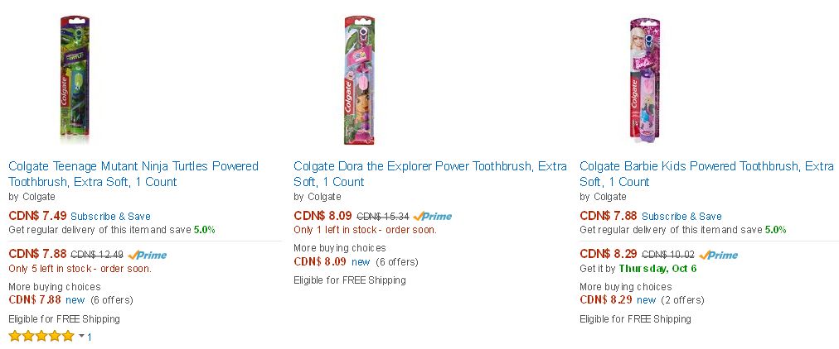This screenshot has width=839, height=349.
Task: Open the Dora the Explorer toothbrush image
Action: (359, 80)
